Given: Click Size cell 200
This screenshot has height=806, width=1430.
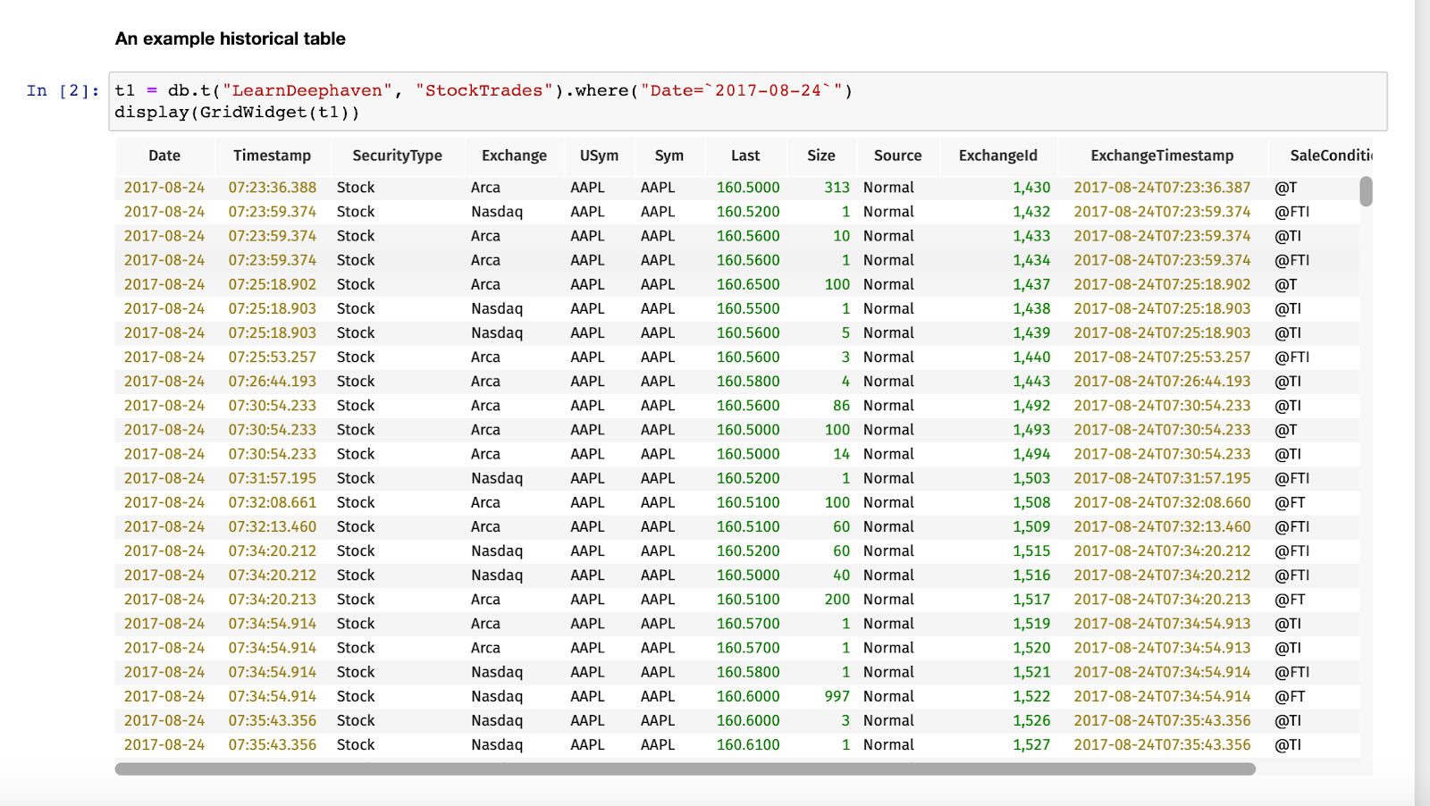Looking at the screenshot, I should pos(837,600).
